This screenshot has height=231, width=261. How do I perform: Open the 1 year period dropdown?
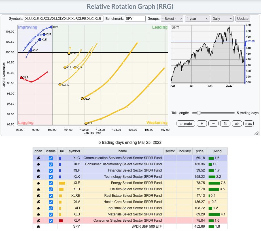coord(197,19)
